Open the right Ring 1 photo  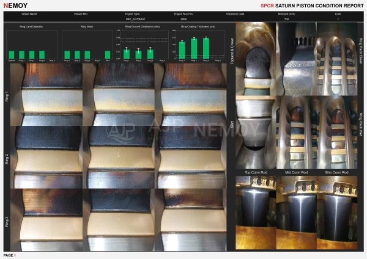tap(190, 95)
